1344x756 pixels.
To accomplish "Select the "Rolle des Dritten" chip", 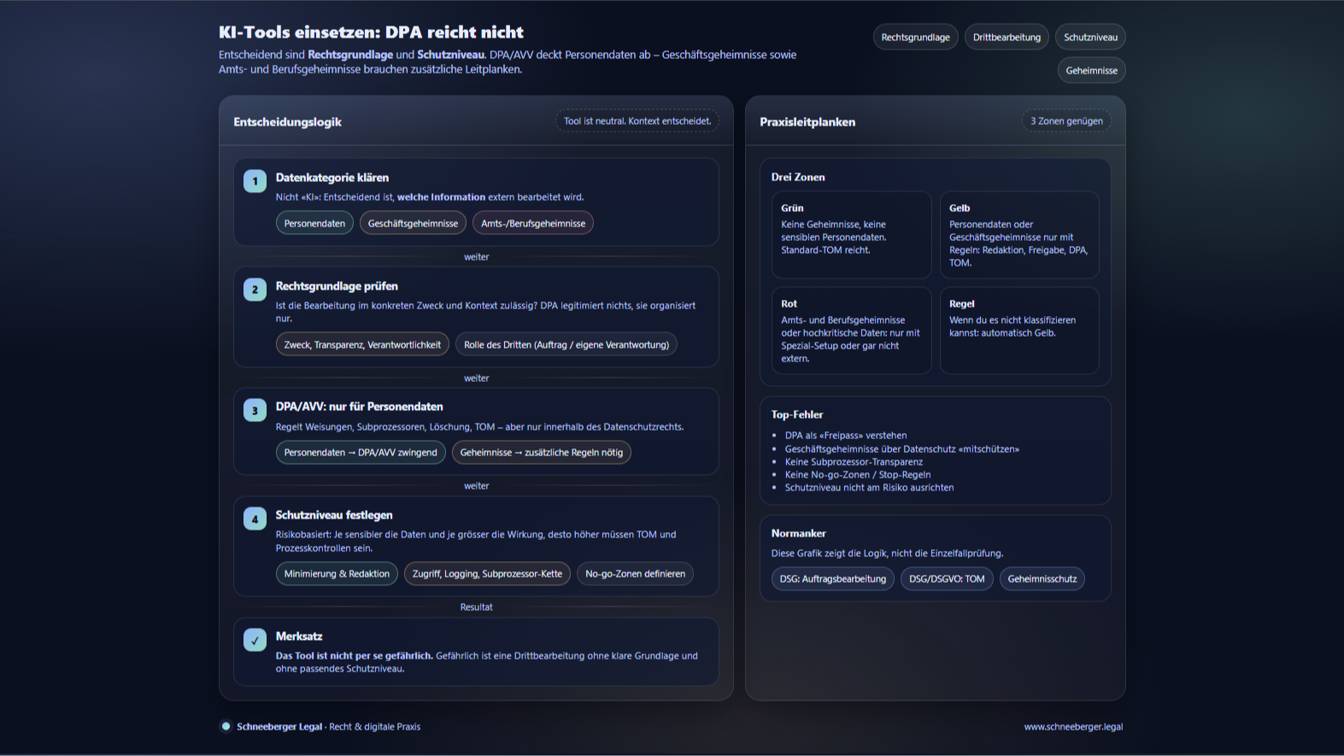I will [x=566, y=344].
